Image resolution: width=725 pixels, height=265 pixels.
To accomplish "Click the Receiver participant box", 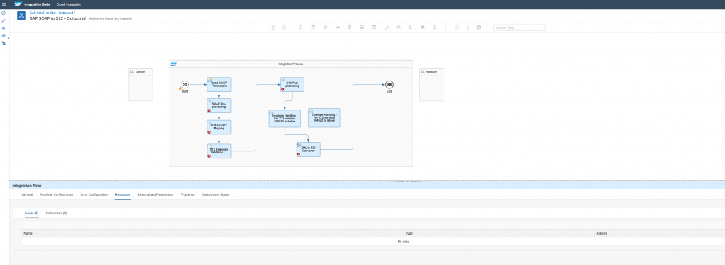I will [431, 85].
